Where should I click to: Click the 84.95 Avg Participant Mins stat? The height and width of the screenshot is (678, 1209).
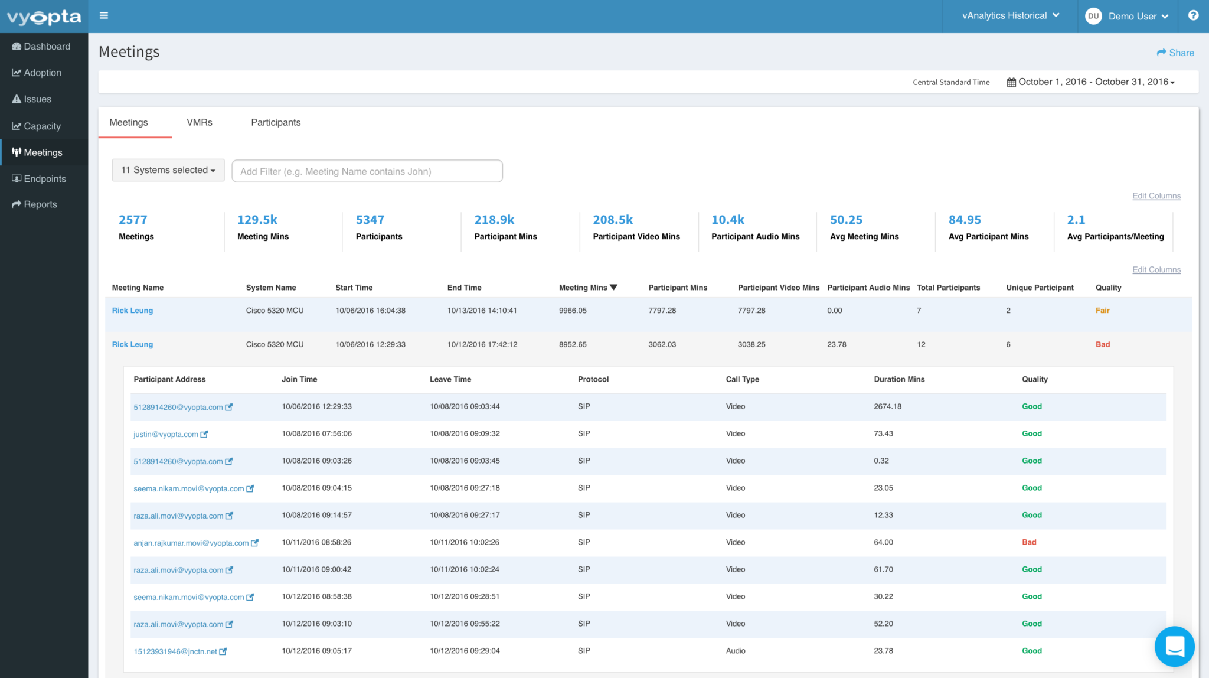click(x=988, y=227)
